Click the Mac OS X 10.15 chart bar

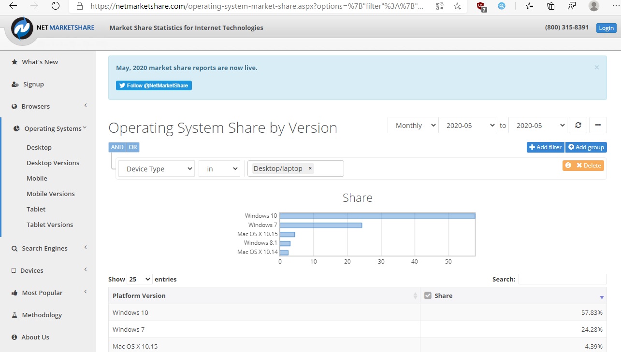coord(288,234)
